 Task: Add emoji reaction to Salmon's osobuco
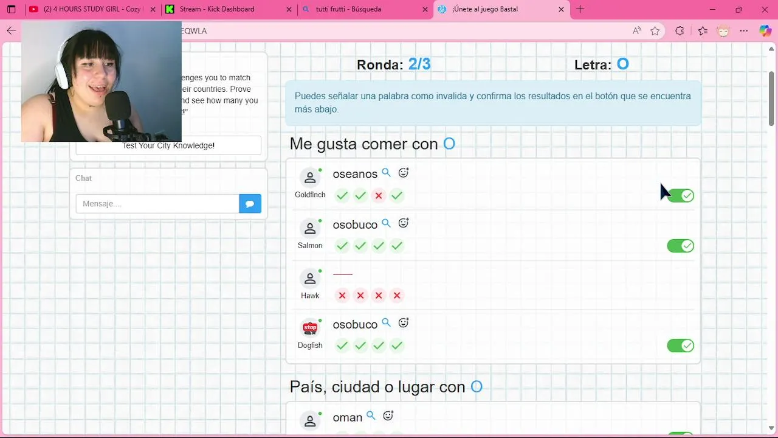404,223
